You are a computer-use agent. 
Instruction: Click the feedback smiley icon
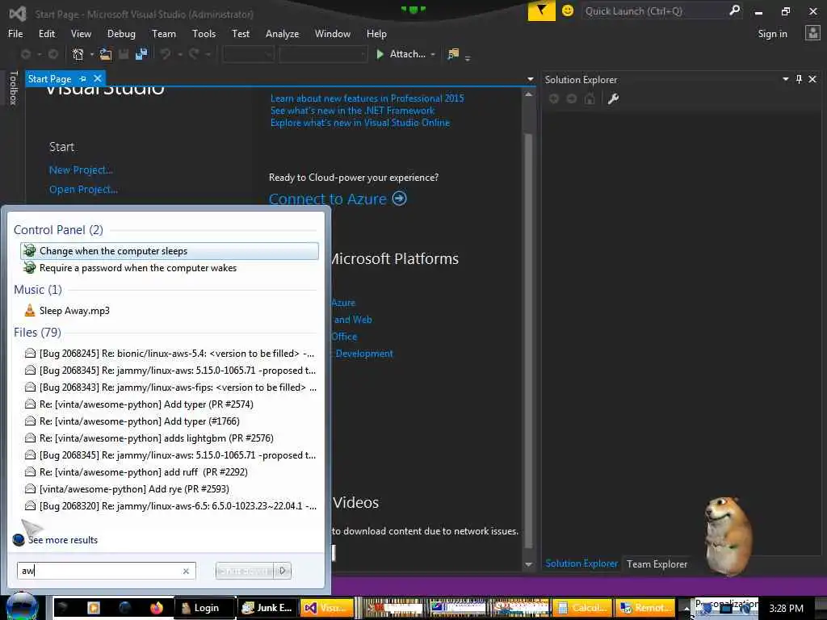[568, 10]
